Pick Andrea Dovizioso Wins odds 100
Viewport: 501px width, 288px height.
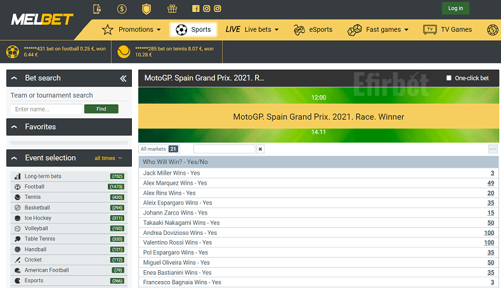[489, 233]
